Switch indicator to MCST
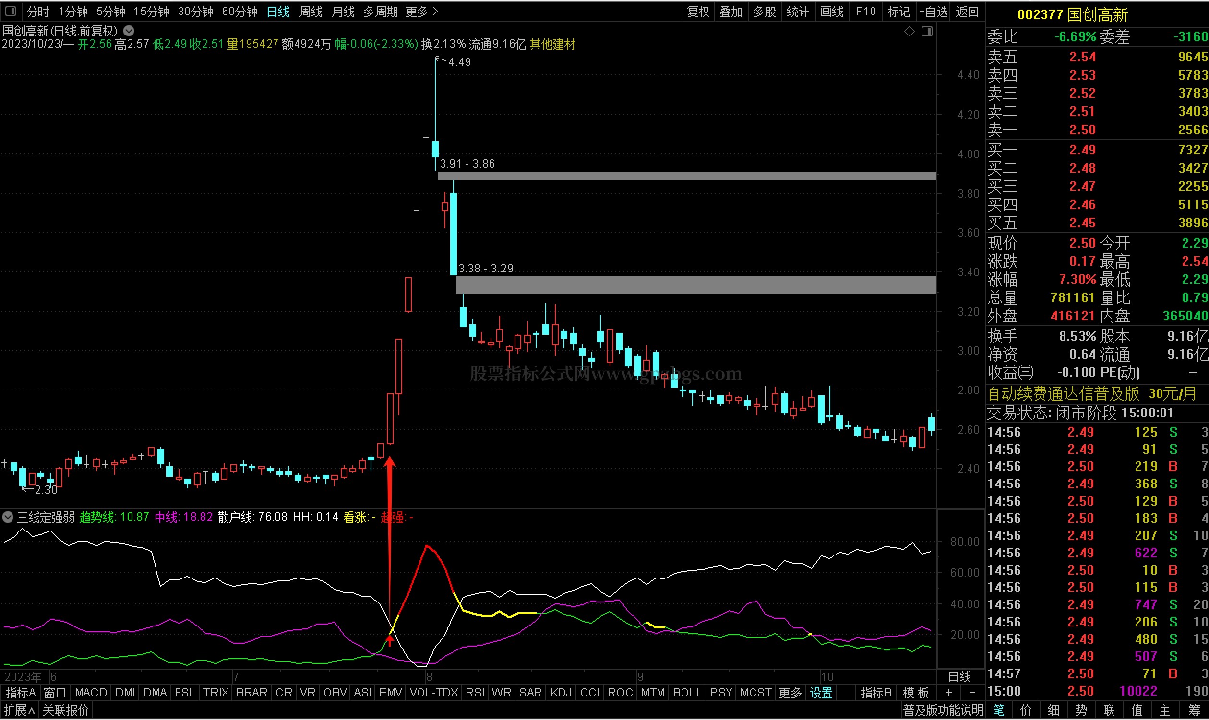This screenshot has height=720, width=1209. [x=756, y=693]
